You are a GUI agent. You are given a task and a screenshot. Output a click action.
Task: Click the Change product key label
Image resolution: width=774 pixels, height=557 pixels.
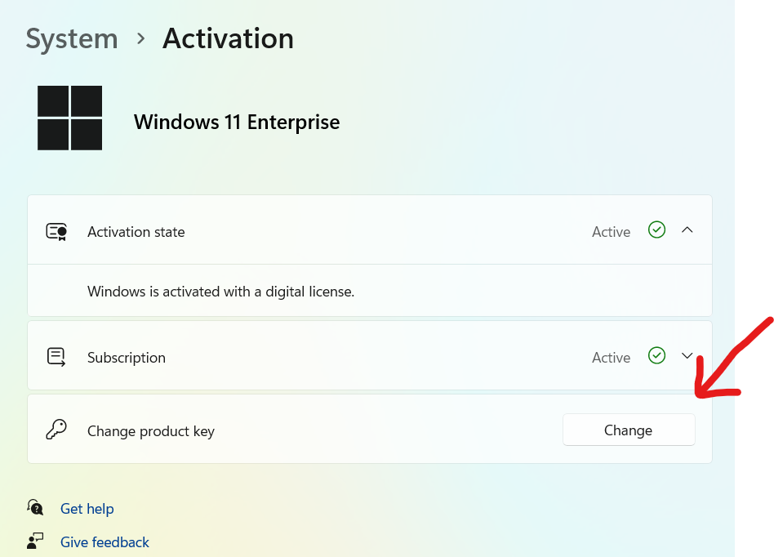(151, 431)
